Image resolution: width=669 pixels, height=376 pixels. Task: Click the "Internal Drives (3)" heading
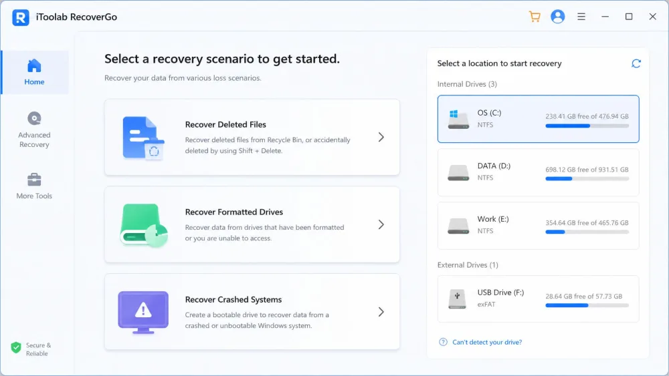click(467, 84)
